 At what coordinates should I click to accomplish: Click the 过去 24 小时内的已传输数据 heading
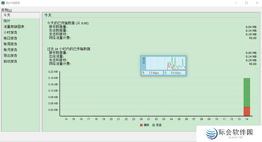click(x=68, y=49)
